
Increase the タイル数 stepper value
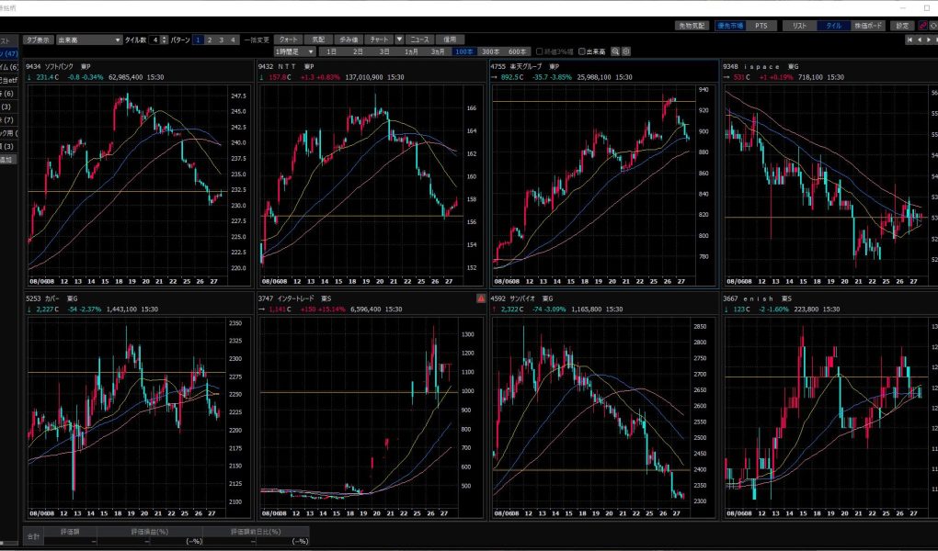(166, 39)
